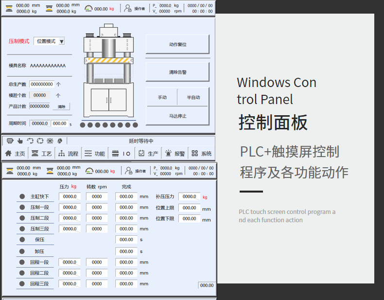384x300 pixels.
Task: Click the 回程三段 pressure field
Action: [70, 283]
